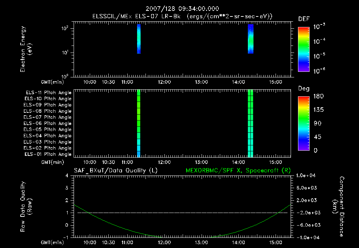Select the ELS-05 Pitch Angle row label
This screenshot has width=359, height=248.
[x=48, y=130]
